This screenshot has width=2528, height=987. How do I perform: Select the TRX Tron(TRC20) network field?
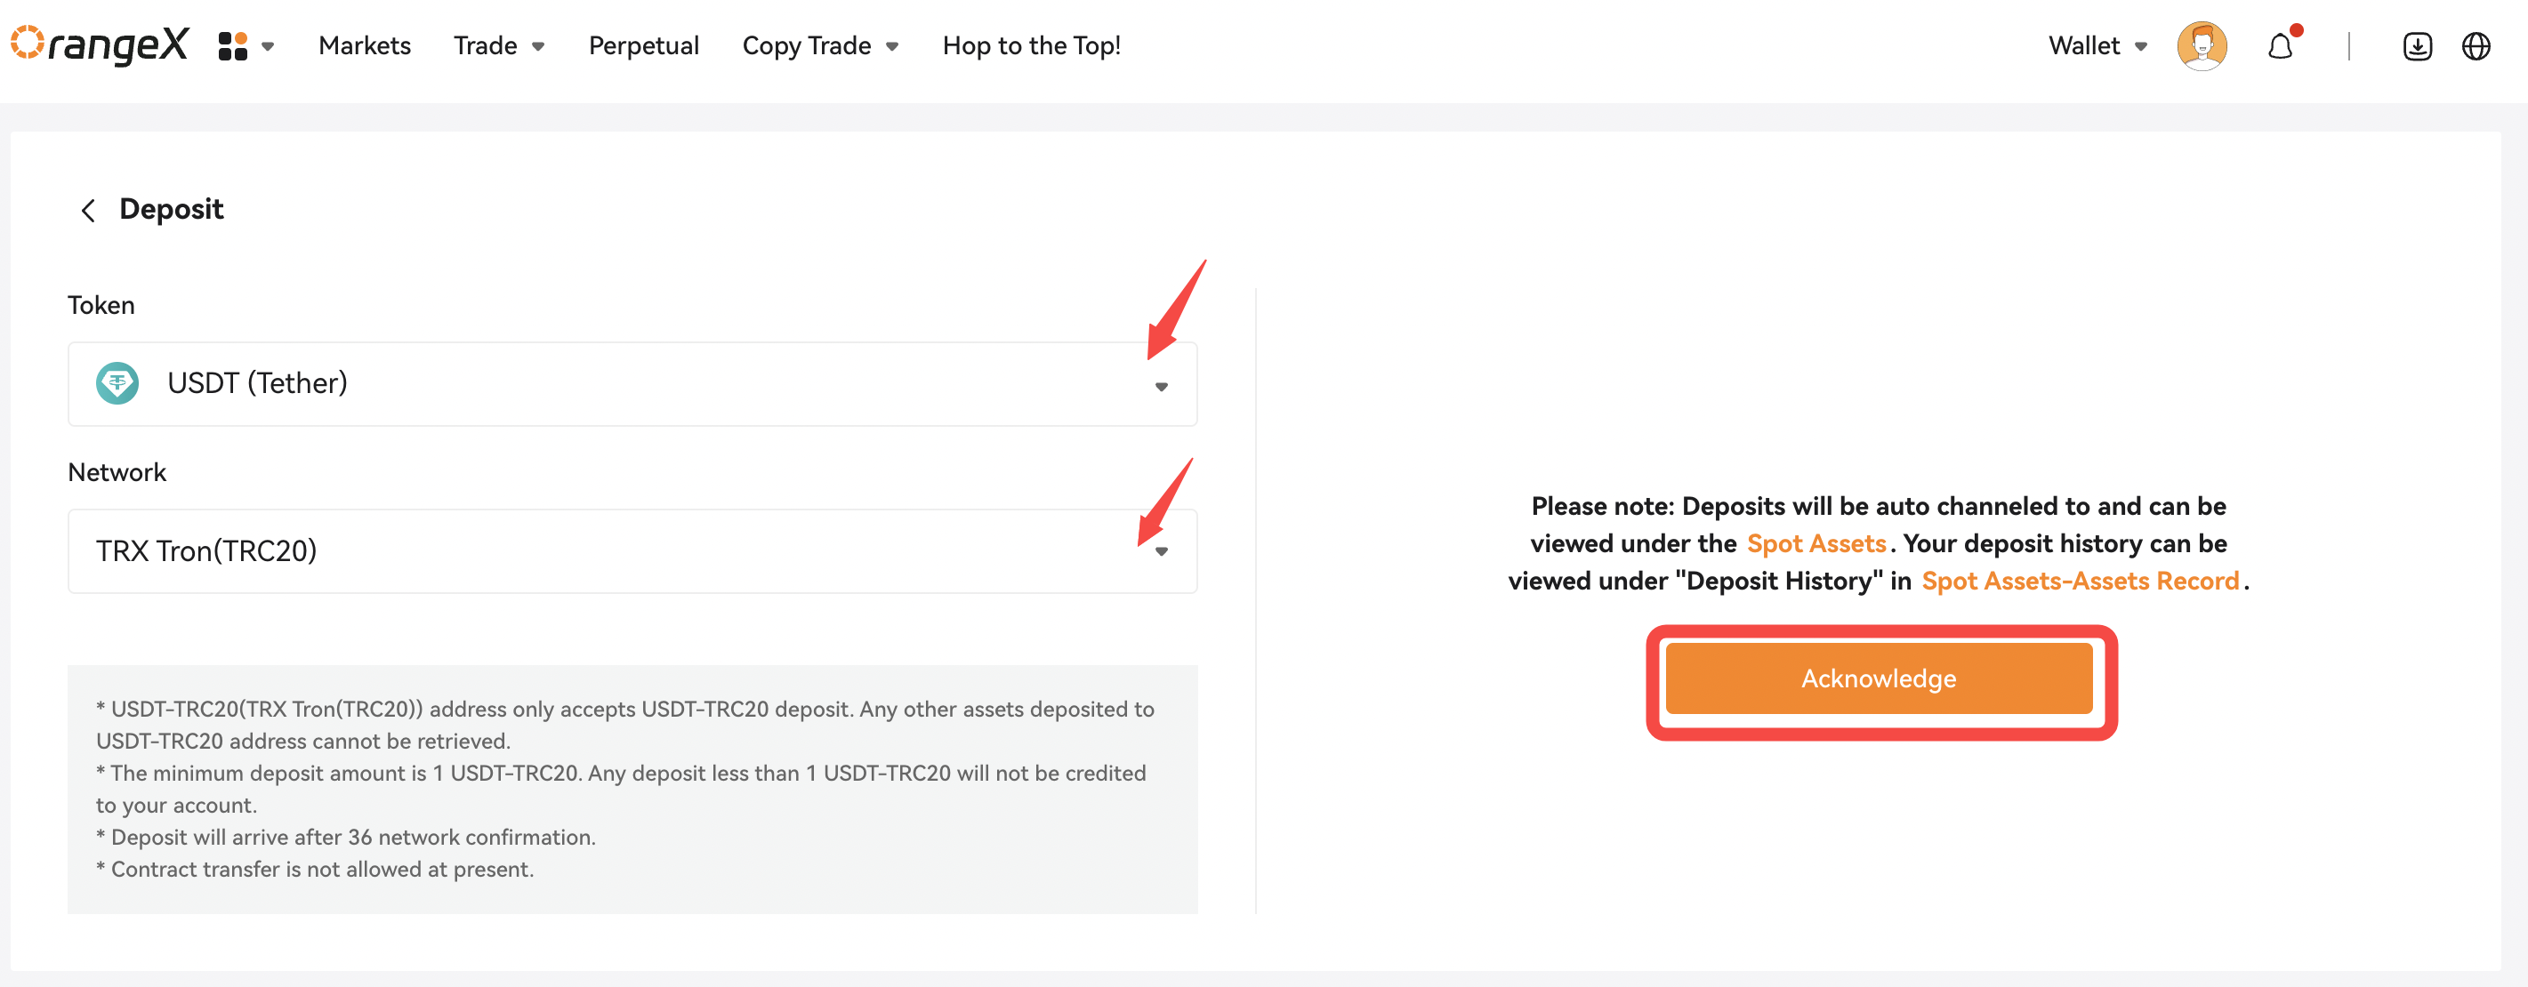pyautogui.click(x=632, y=551)
